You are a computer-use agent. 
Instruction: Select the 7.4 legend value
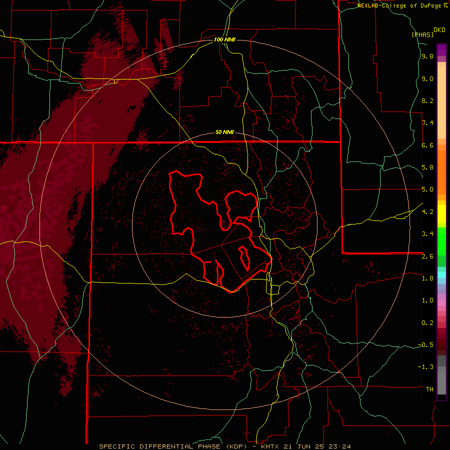tap(427, 123)
